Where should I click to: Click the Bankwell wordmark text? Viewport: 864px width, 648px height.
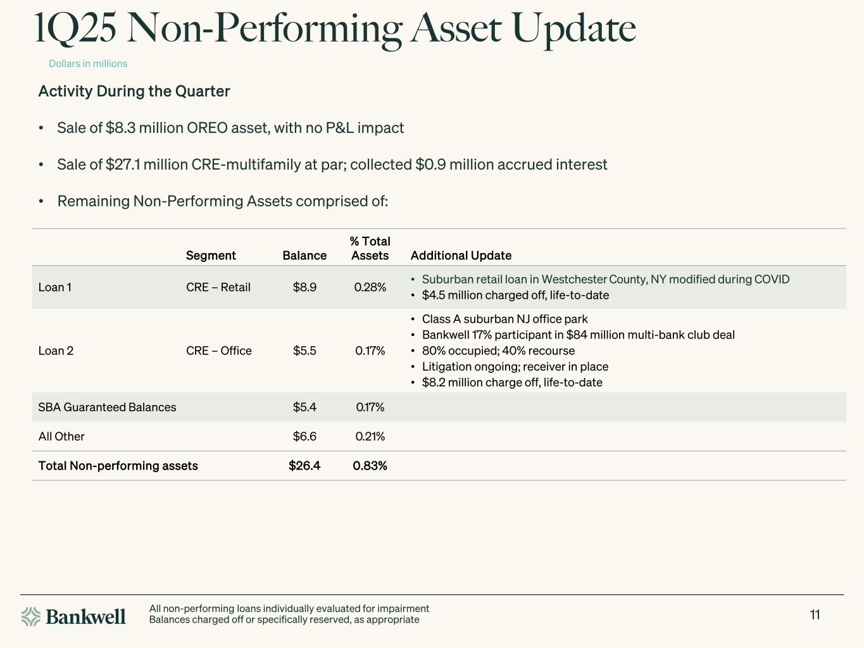(85, 616)
